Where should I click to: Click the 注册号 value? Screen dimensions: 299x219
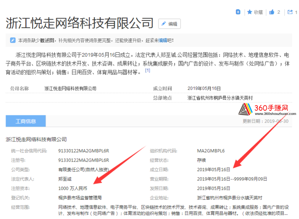tap(84, 160)
